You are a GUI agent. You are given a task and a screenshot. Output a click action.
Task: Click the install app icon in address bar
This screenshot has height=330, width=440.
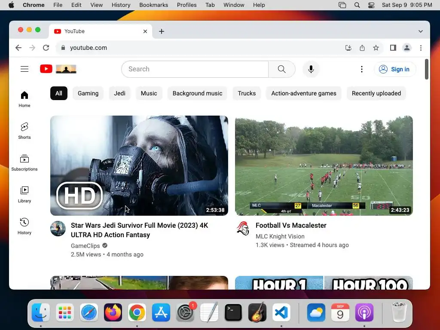tap(348, 48)
